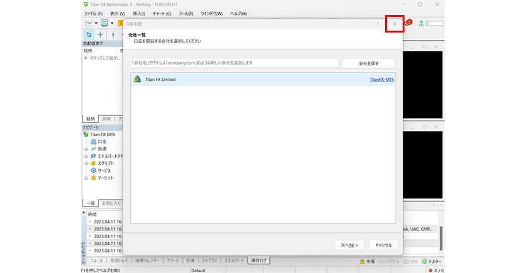Screen dimensions: 526x273
Task: Switch to the 受信トレイ toolbox tab
Action: coord(119,260)
